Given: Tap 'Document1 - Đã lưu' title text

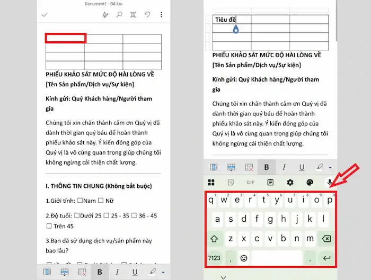Looking at the screenshot, I should (104, 4).
